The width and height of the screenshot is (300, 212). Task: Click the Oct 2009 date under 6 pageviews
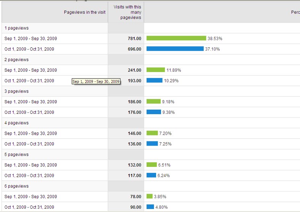coord(29,207)
